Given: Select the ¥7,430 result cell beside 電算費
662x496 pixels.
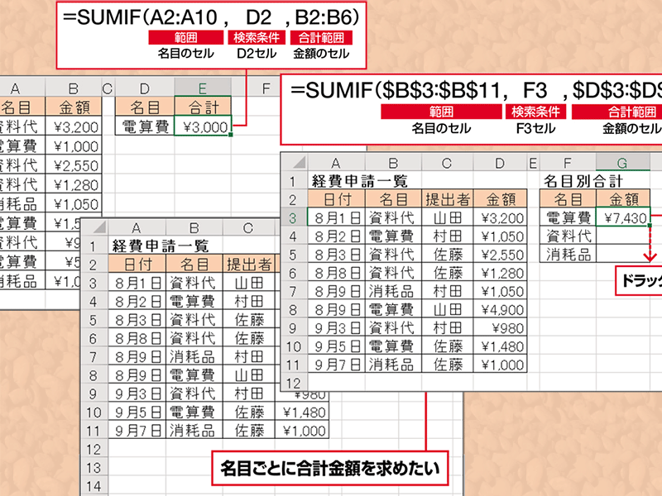Looking at the screenshot, I should (624, 217).
